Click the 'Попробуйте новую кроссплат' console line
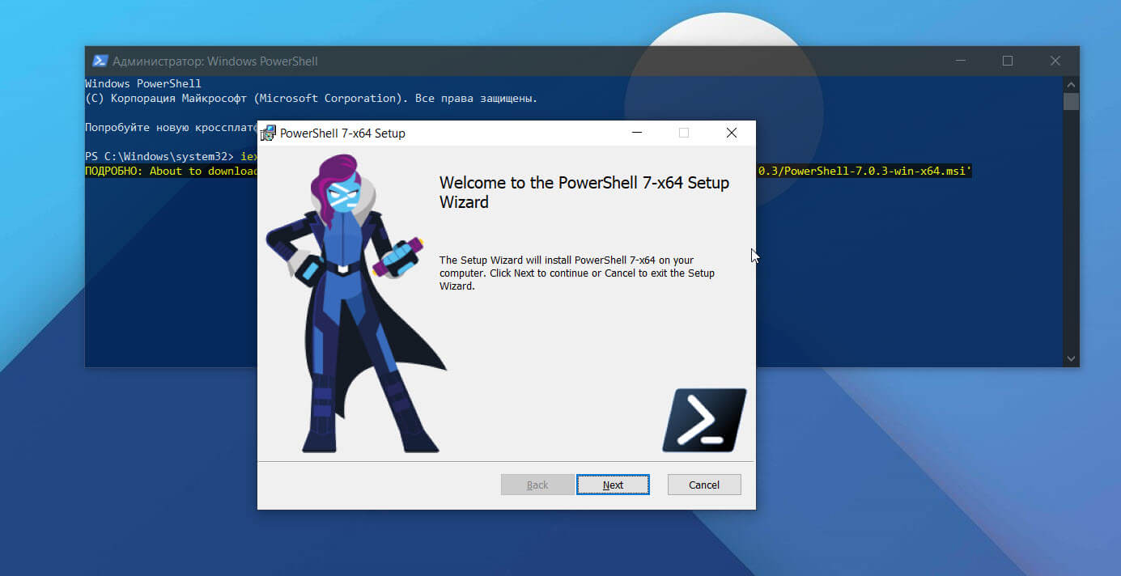 [x=171, y=127]
